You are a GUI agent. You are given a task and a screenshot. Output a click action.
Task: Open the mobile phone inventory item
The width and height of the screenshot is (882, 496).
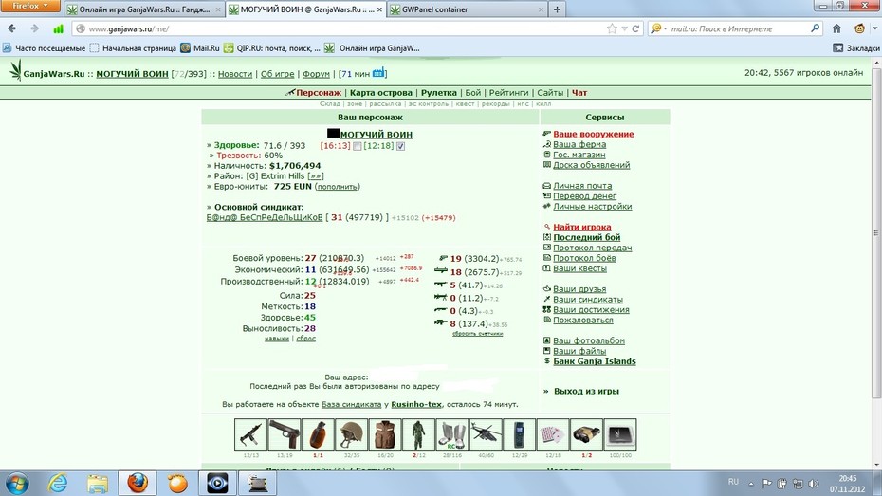click(x=519, y=434)
